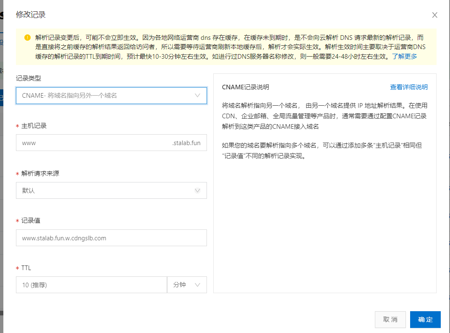Select the TTL value field showing 10 (推荐)
The height and width of the screenshot is (333, 450).
click(x=92, y=285)
